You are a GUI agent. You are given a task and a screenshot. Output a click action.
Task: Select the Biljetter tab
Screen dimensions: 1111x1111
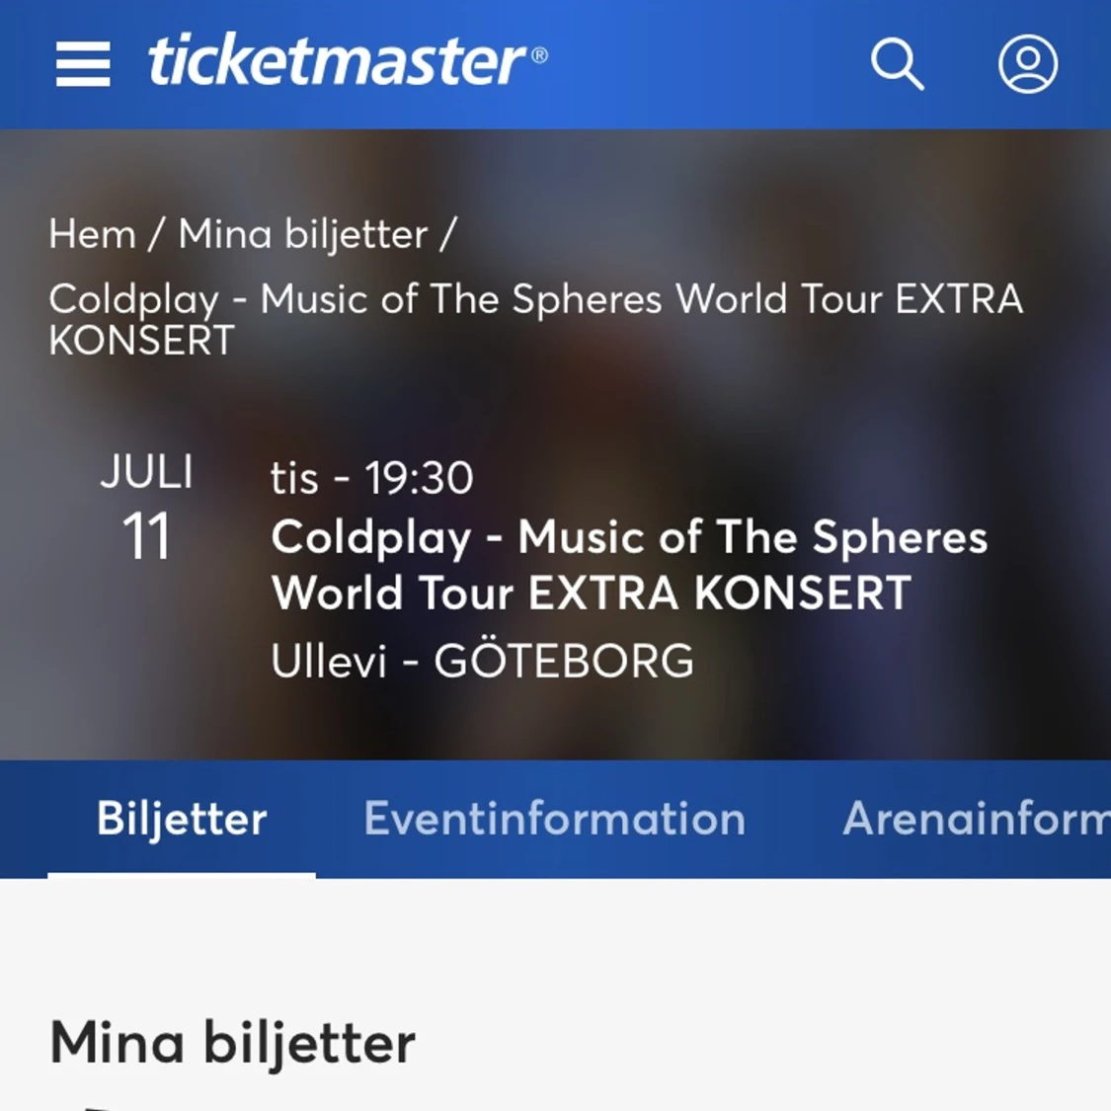pyautogui.click(x=181, y=819)
